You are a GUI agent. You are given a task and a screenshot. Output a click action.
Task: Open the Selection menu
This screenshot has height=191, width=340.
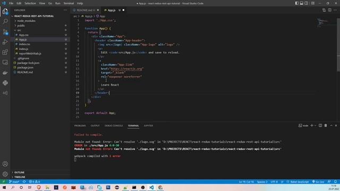click(x=30, y=3)
